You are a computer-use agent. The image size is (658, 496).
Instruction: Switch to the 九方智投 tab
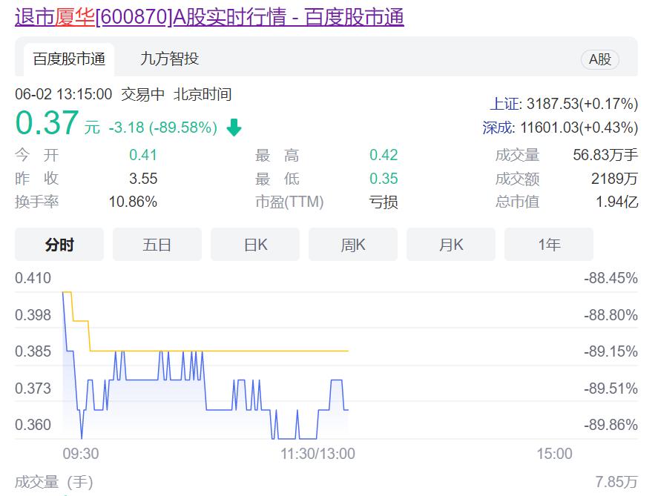pos(169,59)
